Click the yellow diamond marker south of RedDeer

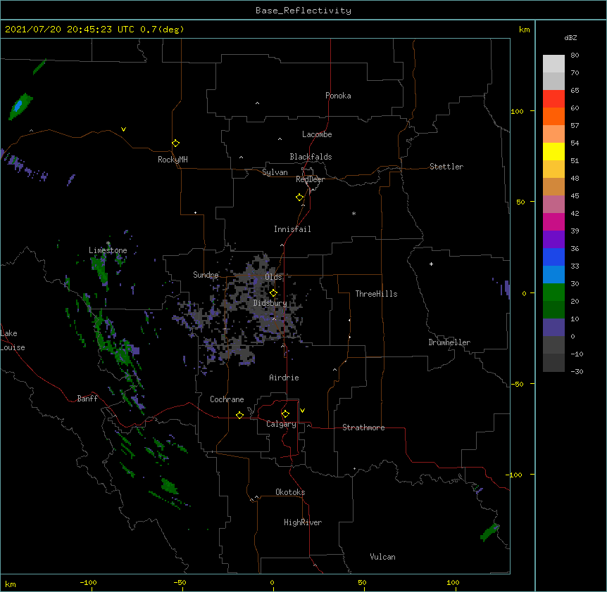click(300, 198)
